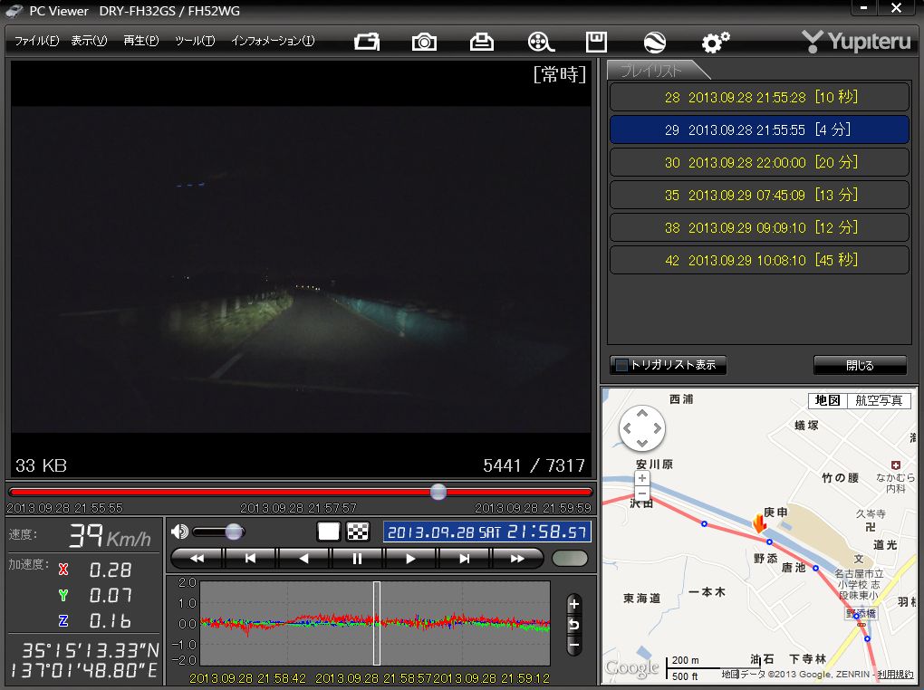The image size is (924, 690).
Task: Select the プレイリスト tab
Action: pyautogui.click(x=653, y=71)
